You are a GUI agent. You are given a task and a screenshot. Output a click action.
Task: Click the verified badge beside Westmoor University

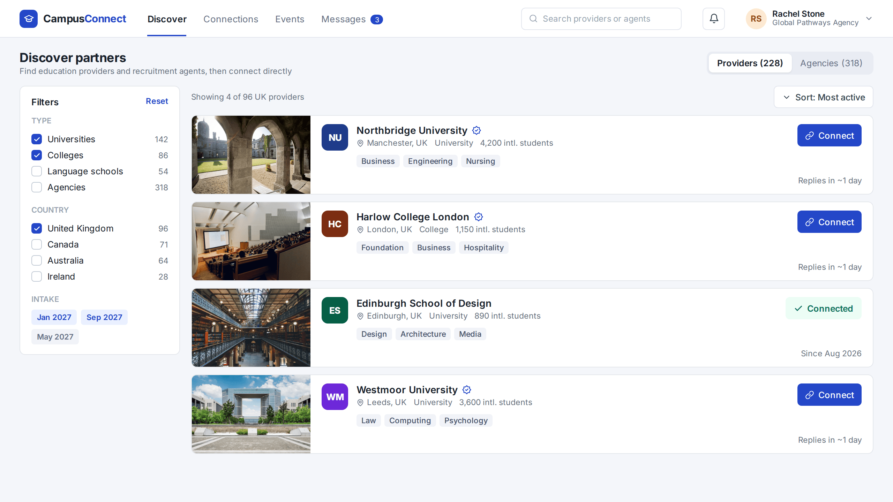[467, 390]
